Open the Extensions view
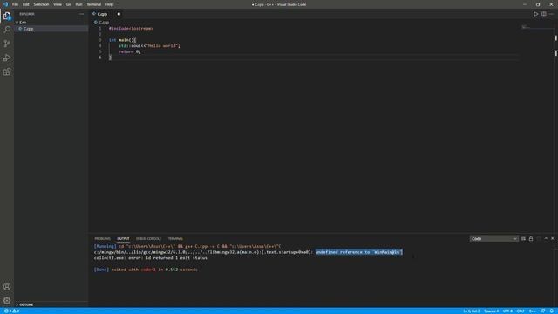 point(7,72)
